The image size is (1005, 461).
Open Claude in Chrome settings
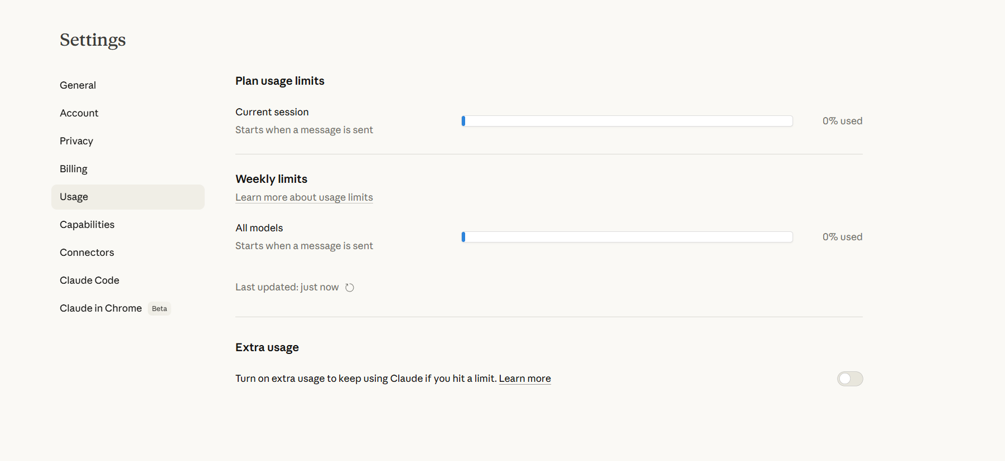click(x=128, y=308)
